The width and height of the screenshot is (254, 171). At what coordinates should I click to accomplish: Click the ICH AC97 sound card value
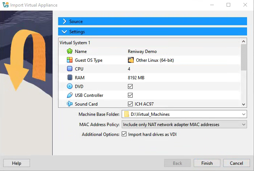(x=144, y=104)
